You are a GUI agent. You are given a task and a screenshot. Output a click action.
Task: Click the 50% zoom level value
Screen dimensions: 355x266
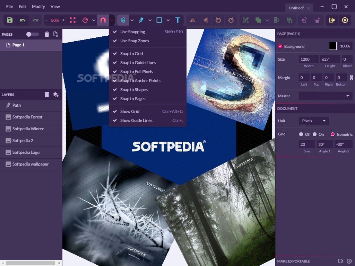tap(55, 20)
